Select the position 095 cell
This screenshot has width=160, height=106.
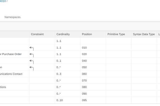[85, 100]
